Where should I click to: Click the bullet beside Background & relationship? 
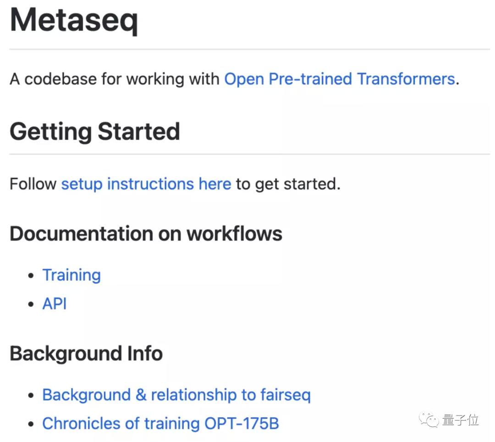pos(31,396)
